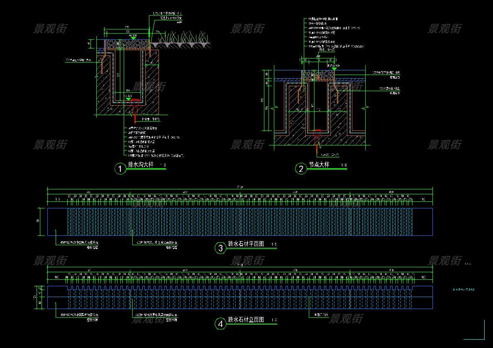
Task: Select the 跌水石材立面图 title label
Action: (x=246, y=320)
